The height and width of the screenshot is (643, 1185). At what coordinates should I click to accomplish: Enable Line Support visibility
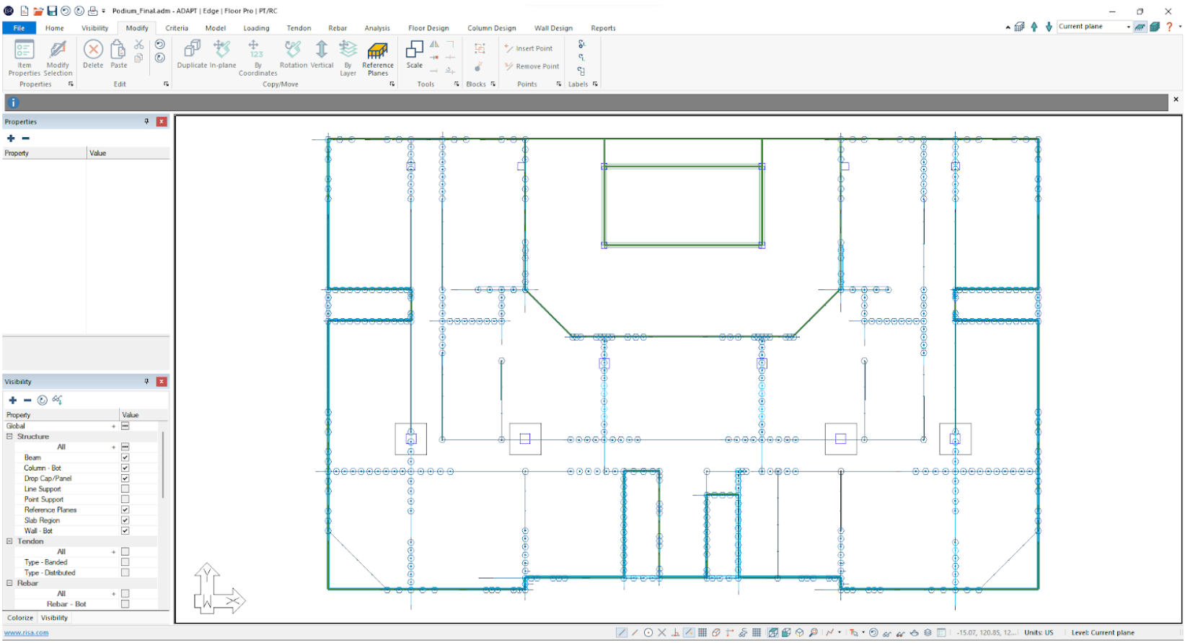125,489
